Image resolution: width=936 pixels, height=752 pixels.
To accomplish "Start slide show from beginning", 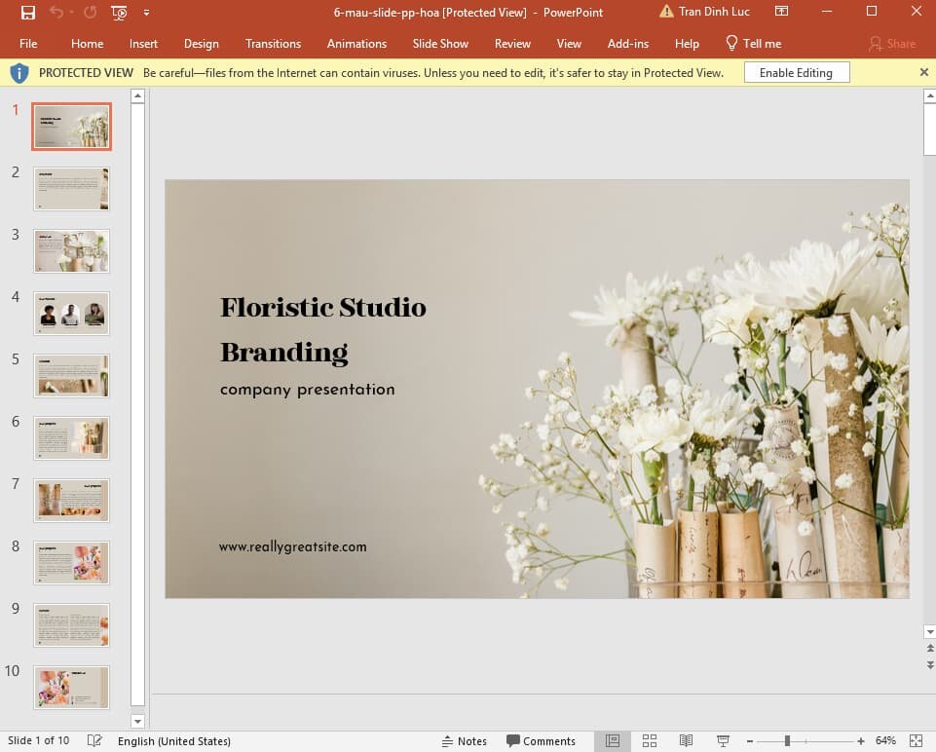I will pyautogui.click(x=119, y=13).
